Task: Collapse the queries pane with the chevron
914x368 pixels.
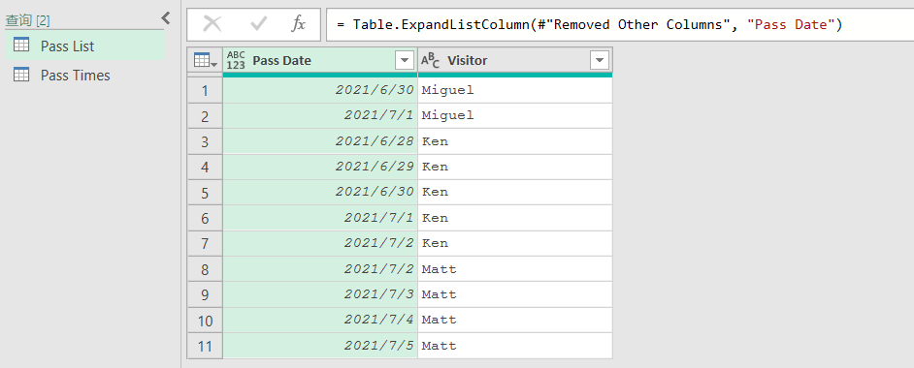Action: (166, 18)
